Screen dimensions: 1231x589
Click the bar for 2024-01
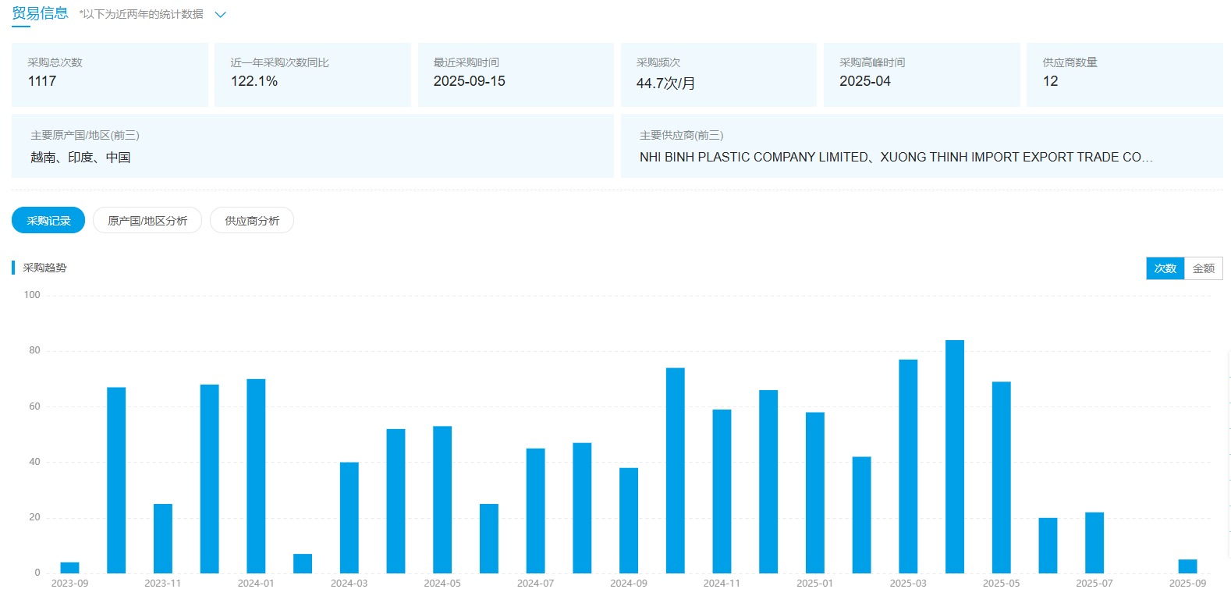tap(256, 476)
